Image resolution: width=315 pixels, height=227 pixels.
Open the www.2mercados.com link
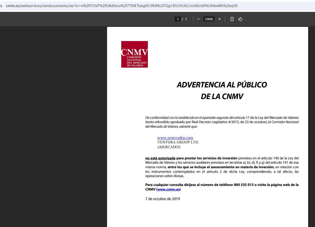point(175,138)
